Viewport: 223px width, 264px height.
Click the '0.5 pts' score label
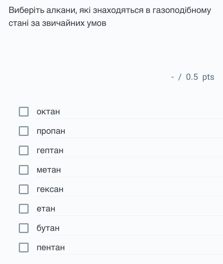pyautogui.click(x=200, y=77)
